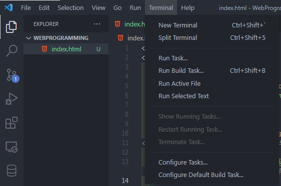Image resolution: width=281 pixels, height=186 pixels.
Task: Click the U git status badge
Action: pyautogui.click(x=98, y=49)
